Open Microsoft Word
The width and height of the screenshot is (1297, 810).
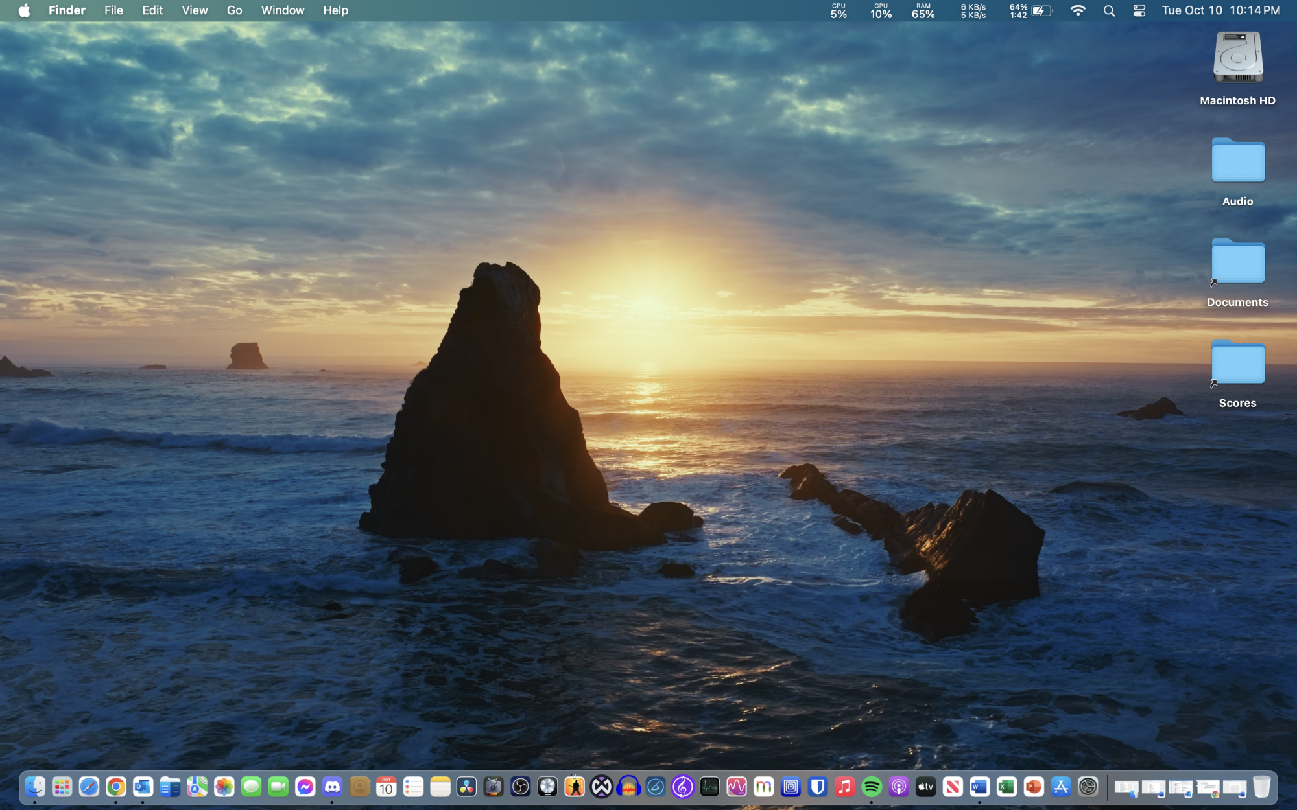979,786
